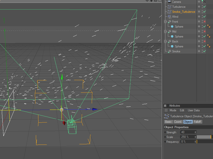Image resolution: width=213 pixels, height=159 pixels.
Task: Click the Sphere icon under Front
Action: coord(172,27)
